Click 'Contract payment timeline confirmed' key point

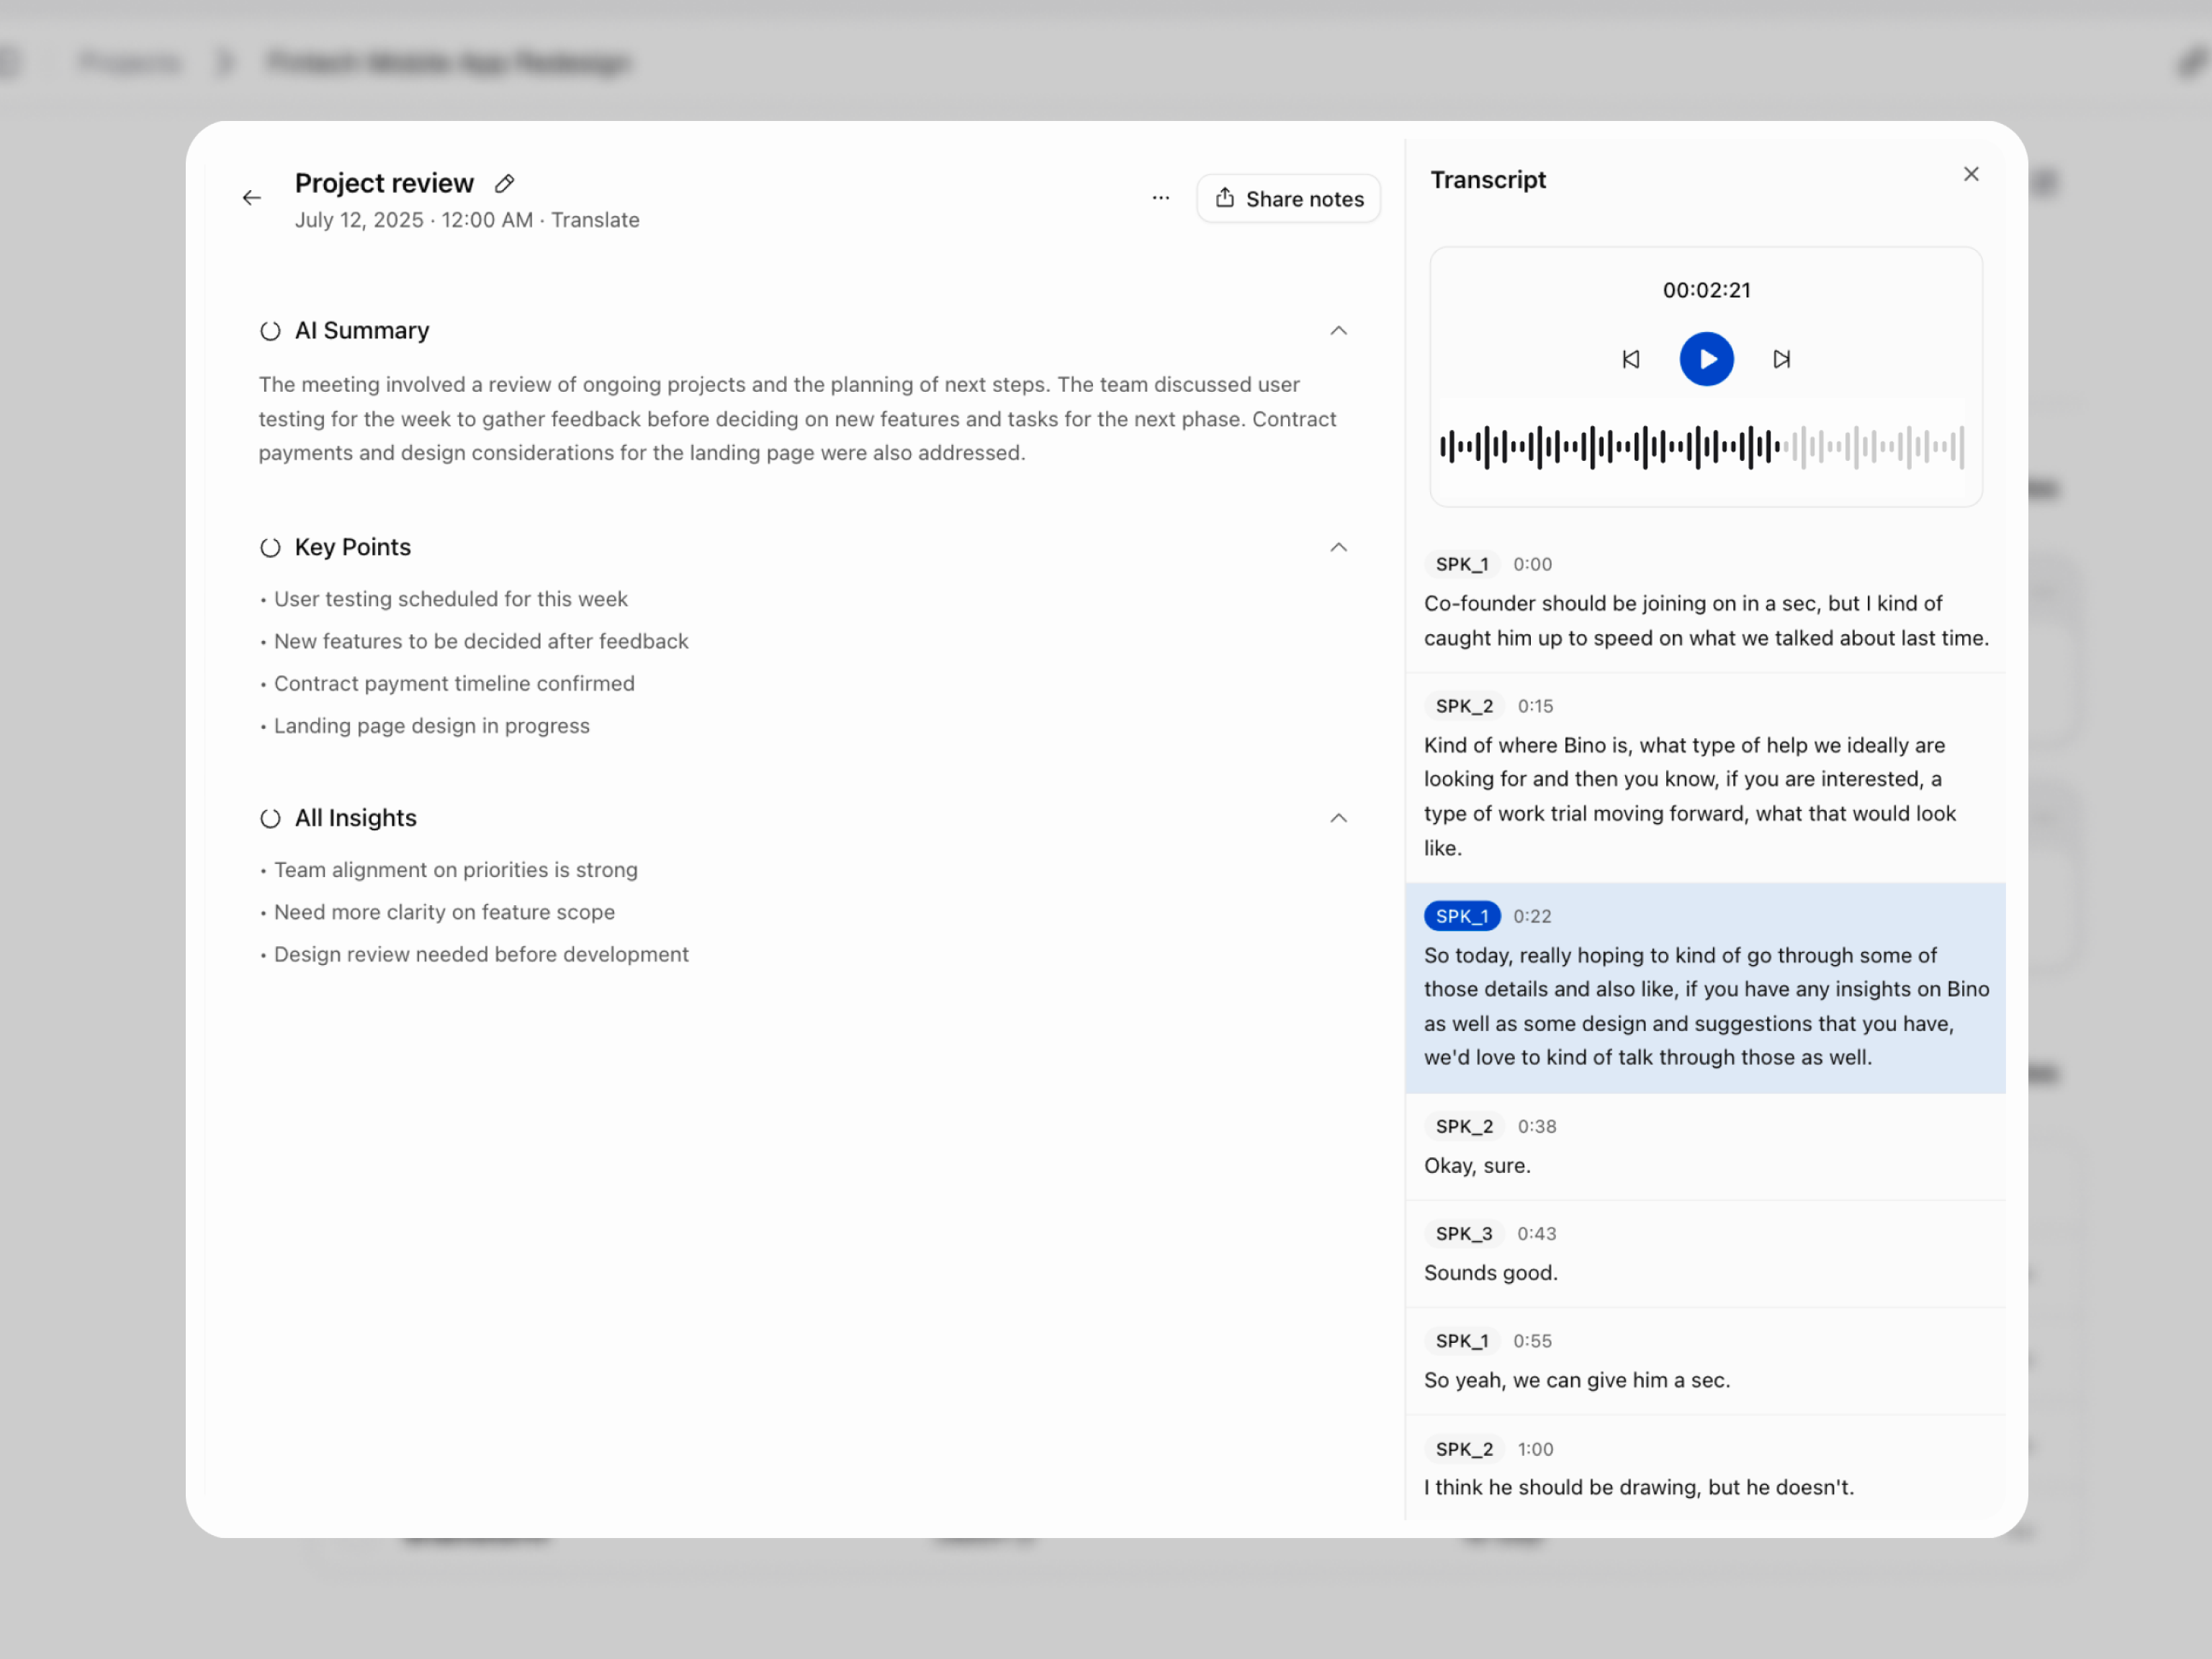point(454,684)
